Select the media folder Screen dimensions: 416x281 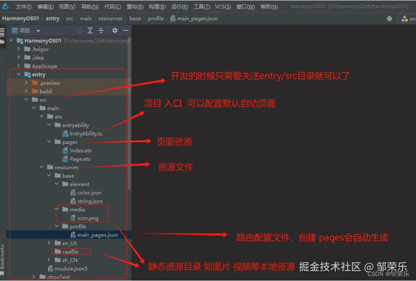click(74, 210)
